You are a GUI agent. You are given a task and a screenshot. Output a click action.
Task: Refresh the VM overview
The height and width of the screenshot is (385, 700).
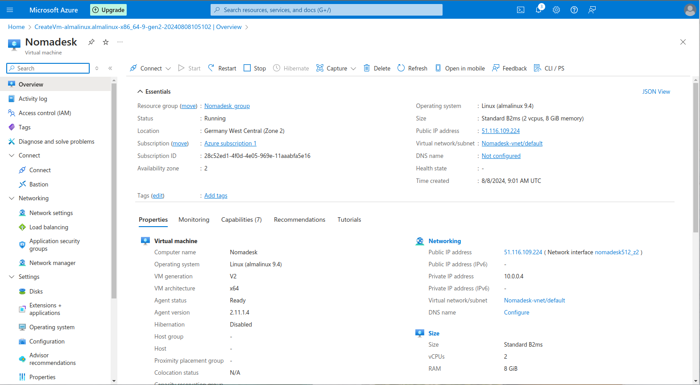pos(412,68)
